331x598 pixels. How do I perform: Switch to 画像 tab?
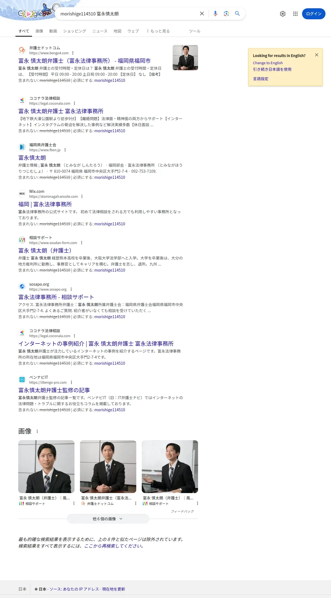click(39, 31)
